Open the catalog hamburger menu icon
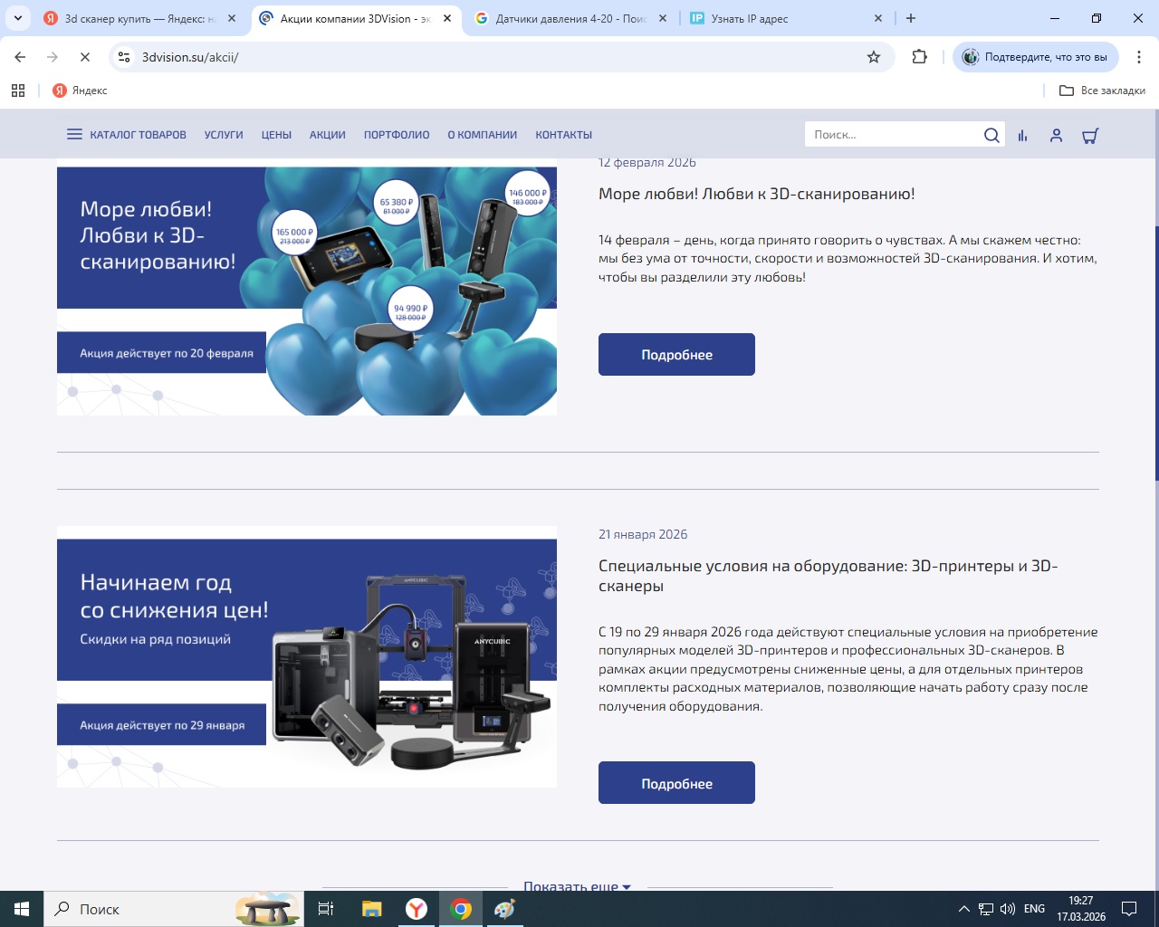Image resolution: width=1159 pixels, height=927 pixels. (74, 135)
